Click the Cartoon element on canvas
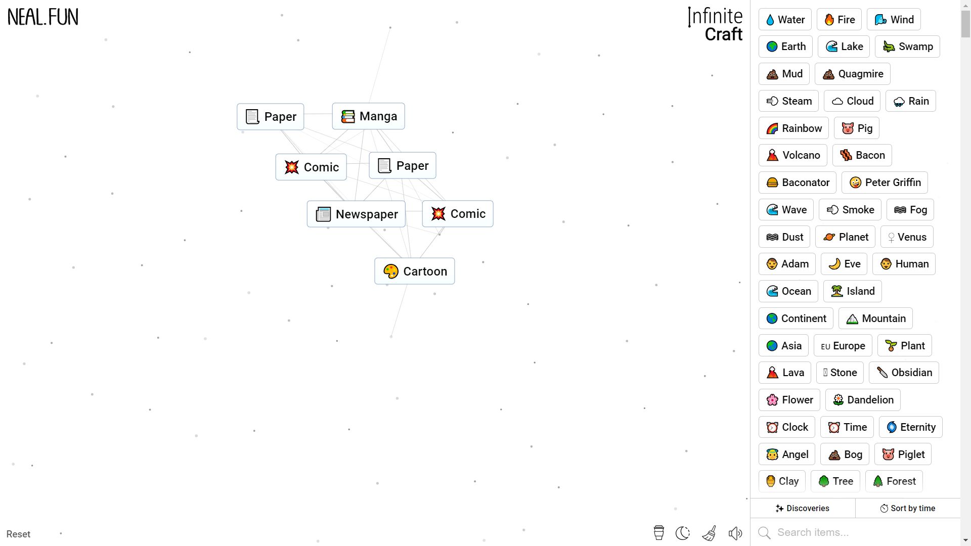This screenshot has height=546, width=971. pyautogui.click(x=414, y=271)
